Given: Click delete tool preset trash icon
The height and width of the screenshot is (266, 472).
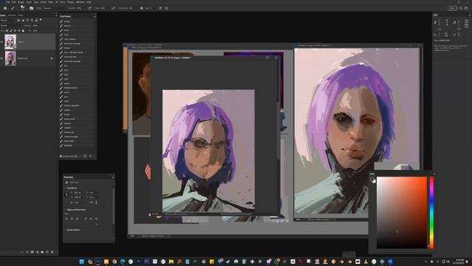Looking at the screenshot, I should point(90,156).
